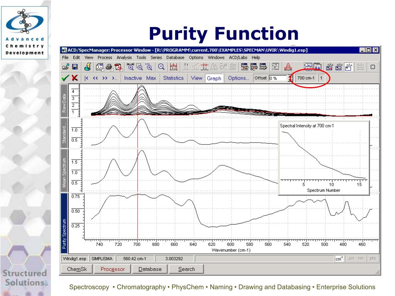Screen dimensions: 395x296
Task: Open the ACD/Labs menu
Action: click(238, 57)
